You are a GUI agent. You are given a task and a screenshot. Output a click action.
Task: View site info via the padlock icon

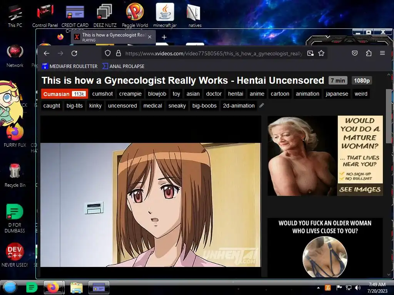tap(119, 53)
